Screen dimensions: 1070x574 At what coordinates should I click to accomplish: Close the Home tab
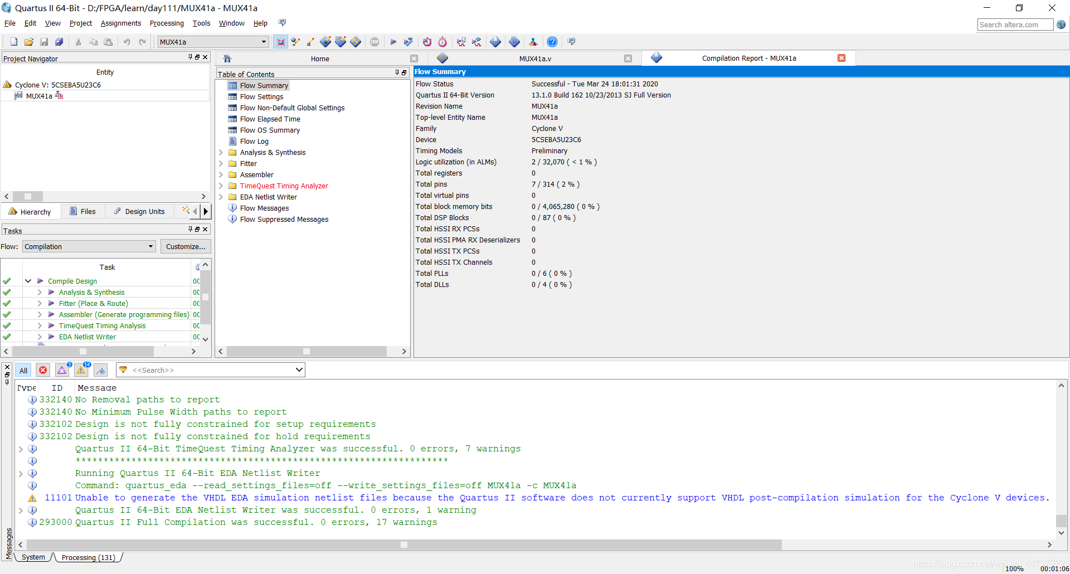414,59
